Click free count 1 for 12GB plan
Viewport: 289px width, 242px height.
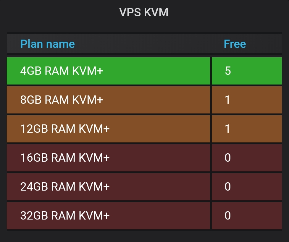pyautogui.click(x=227, y=129)
